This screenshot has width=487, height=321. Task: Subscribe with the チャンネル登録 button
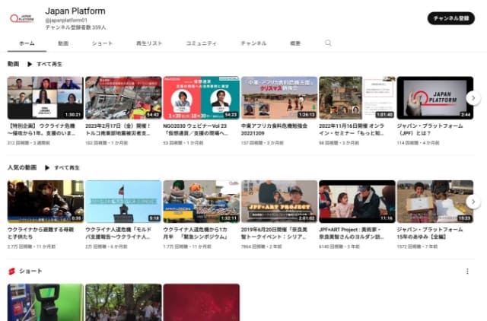point(451,18)
